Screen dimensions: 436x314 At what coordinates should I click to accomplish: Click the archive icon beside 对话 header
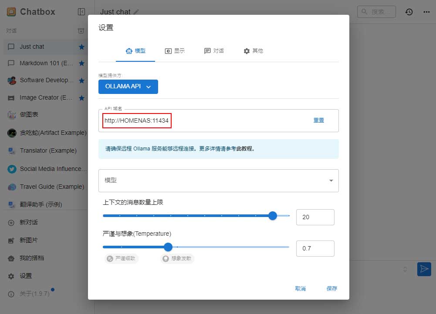tap(81, 31)
